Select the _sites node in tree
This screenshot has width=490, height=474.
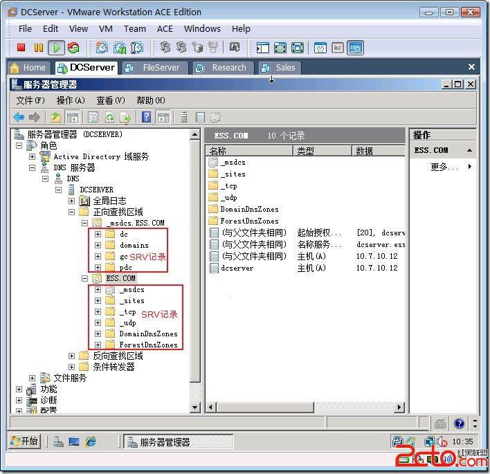coord(131,300)
